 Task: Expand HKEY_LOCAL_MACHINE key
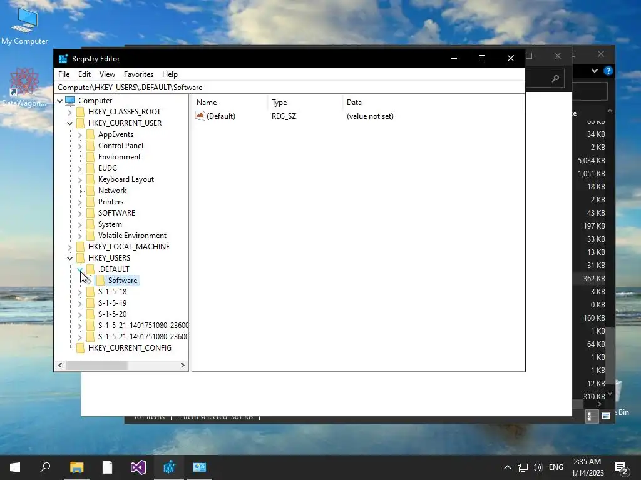[x=70, y=247]
